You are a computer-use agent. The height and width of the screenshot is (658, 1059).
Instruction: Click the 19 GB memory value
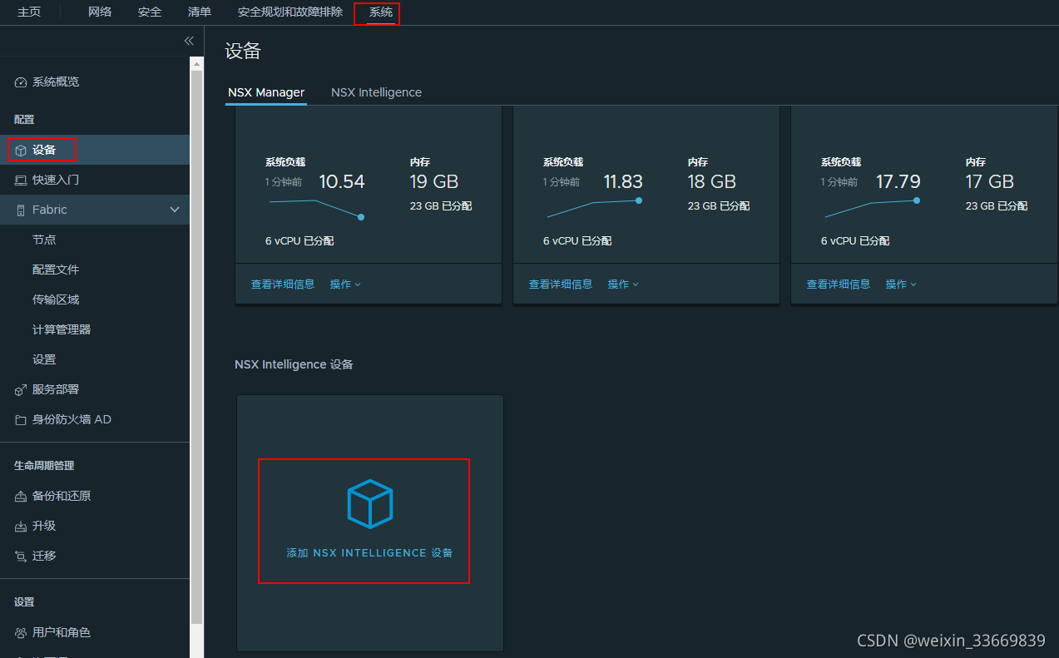(x=434, y=181)
